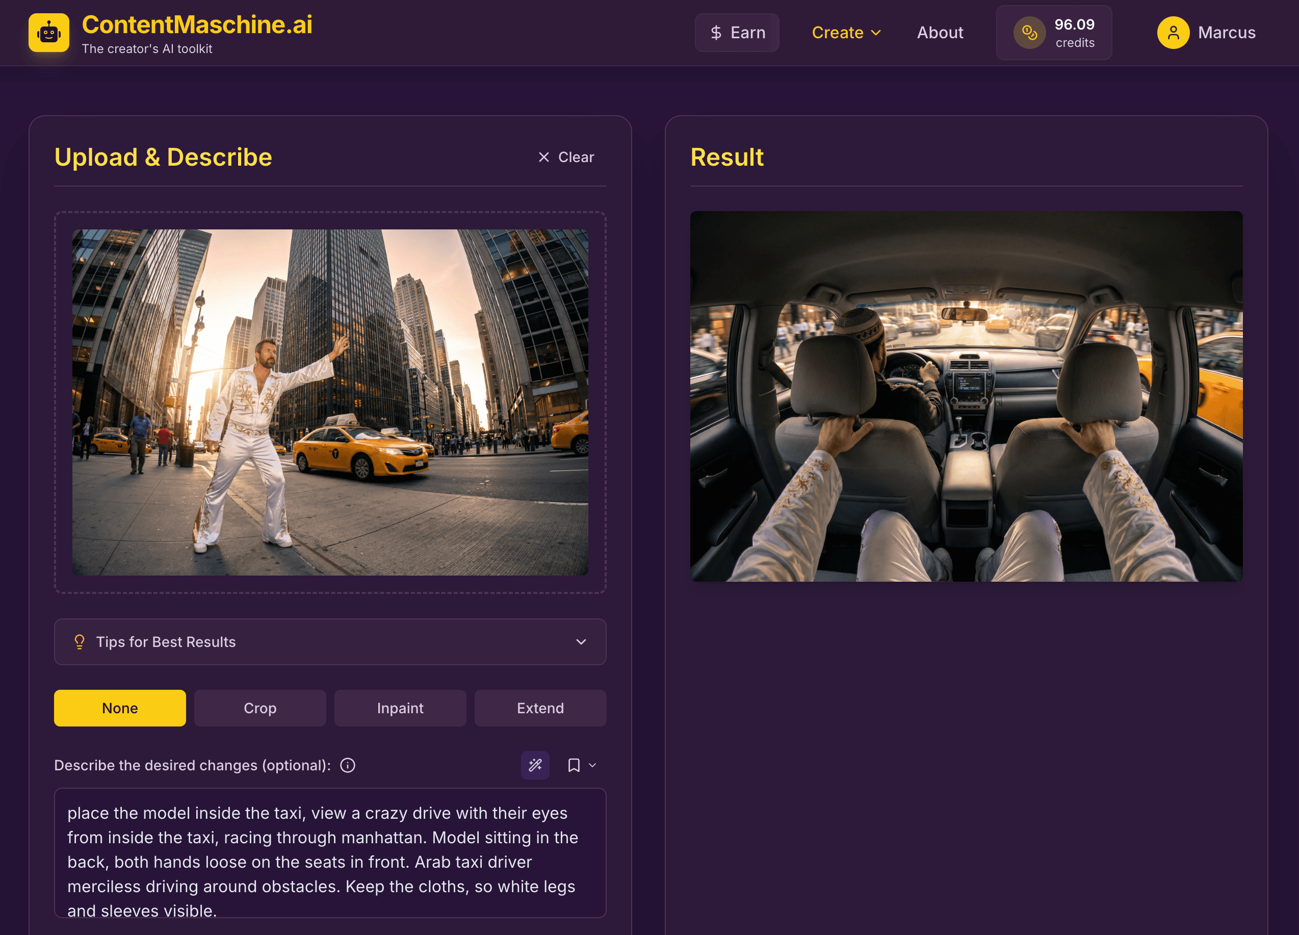Open the saved prompts chevron dropdown
Viewport: 1299px width, 935px height.
click(x=592, y=766)
